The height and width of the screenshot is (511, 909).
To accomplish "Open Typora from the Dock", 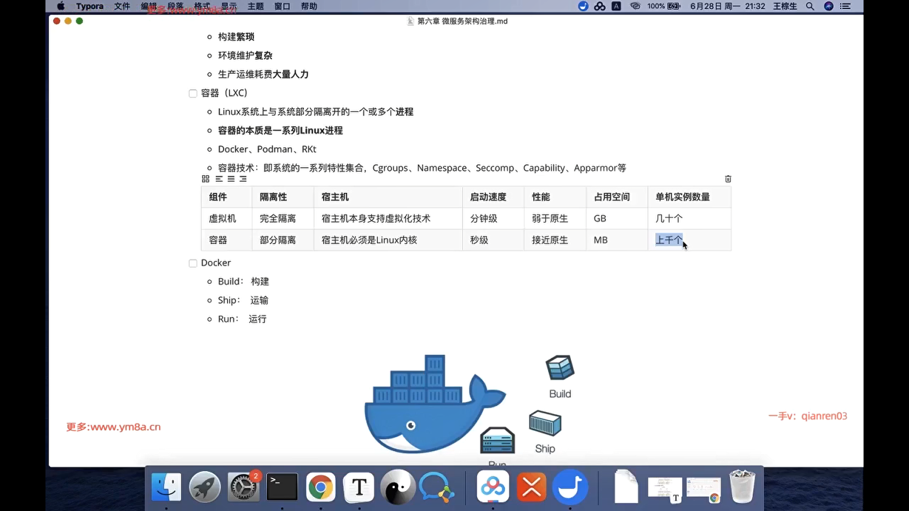I will click(359, 487).
